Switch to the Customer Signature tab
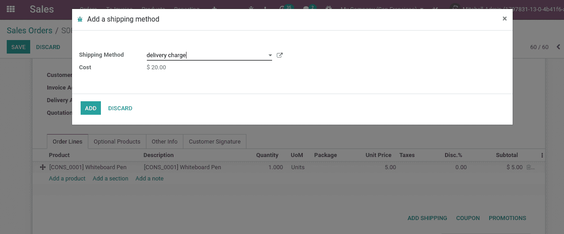Screen dimensions: 564x234 (x=214, y=141)
